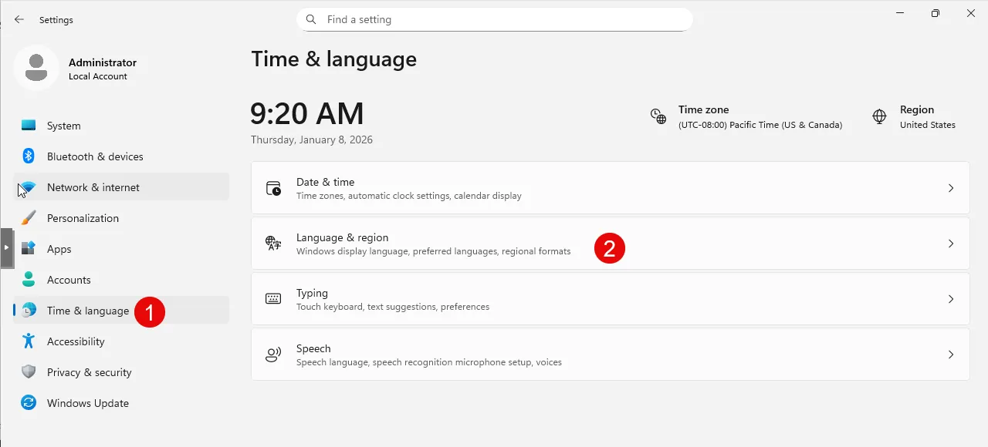Click the Find a setting search box

[494, 20]
